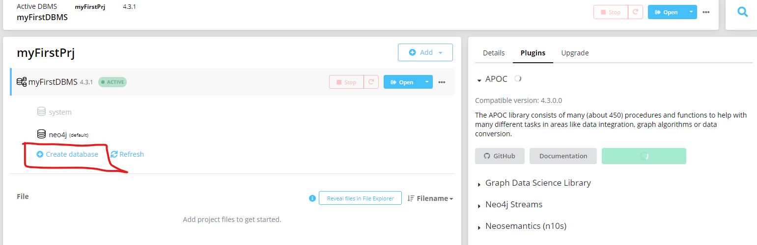The image size is (757, 245).
Task: Click the search magnifier icon
Action: 743,12
